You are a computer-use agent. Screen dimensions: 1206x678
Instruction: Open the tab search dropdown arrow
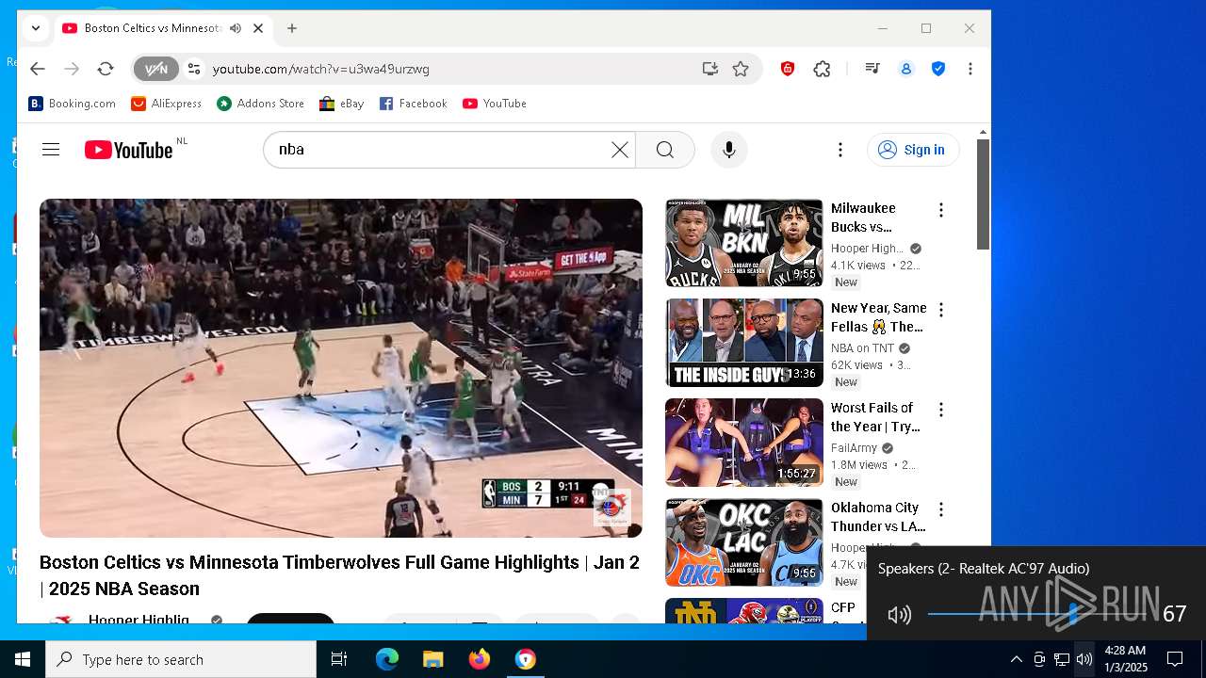coord(36,28)
